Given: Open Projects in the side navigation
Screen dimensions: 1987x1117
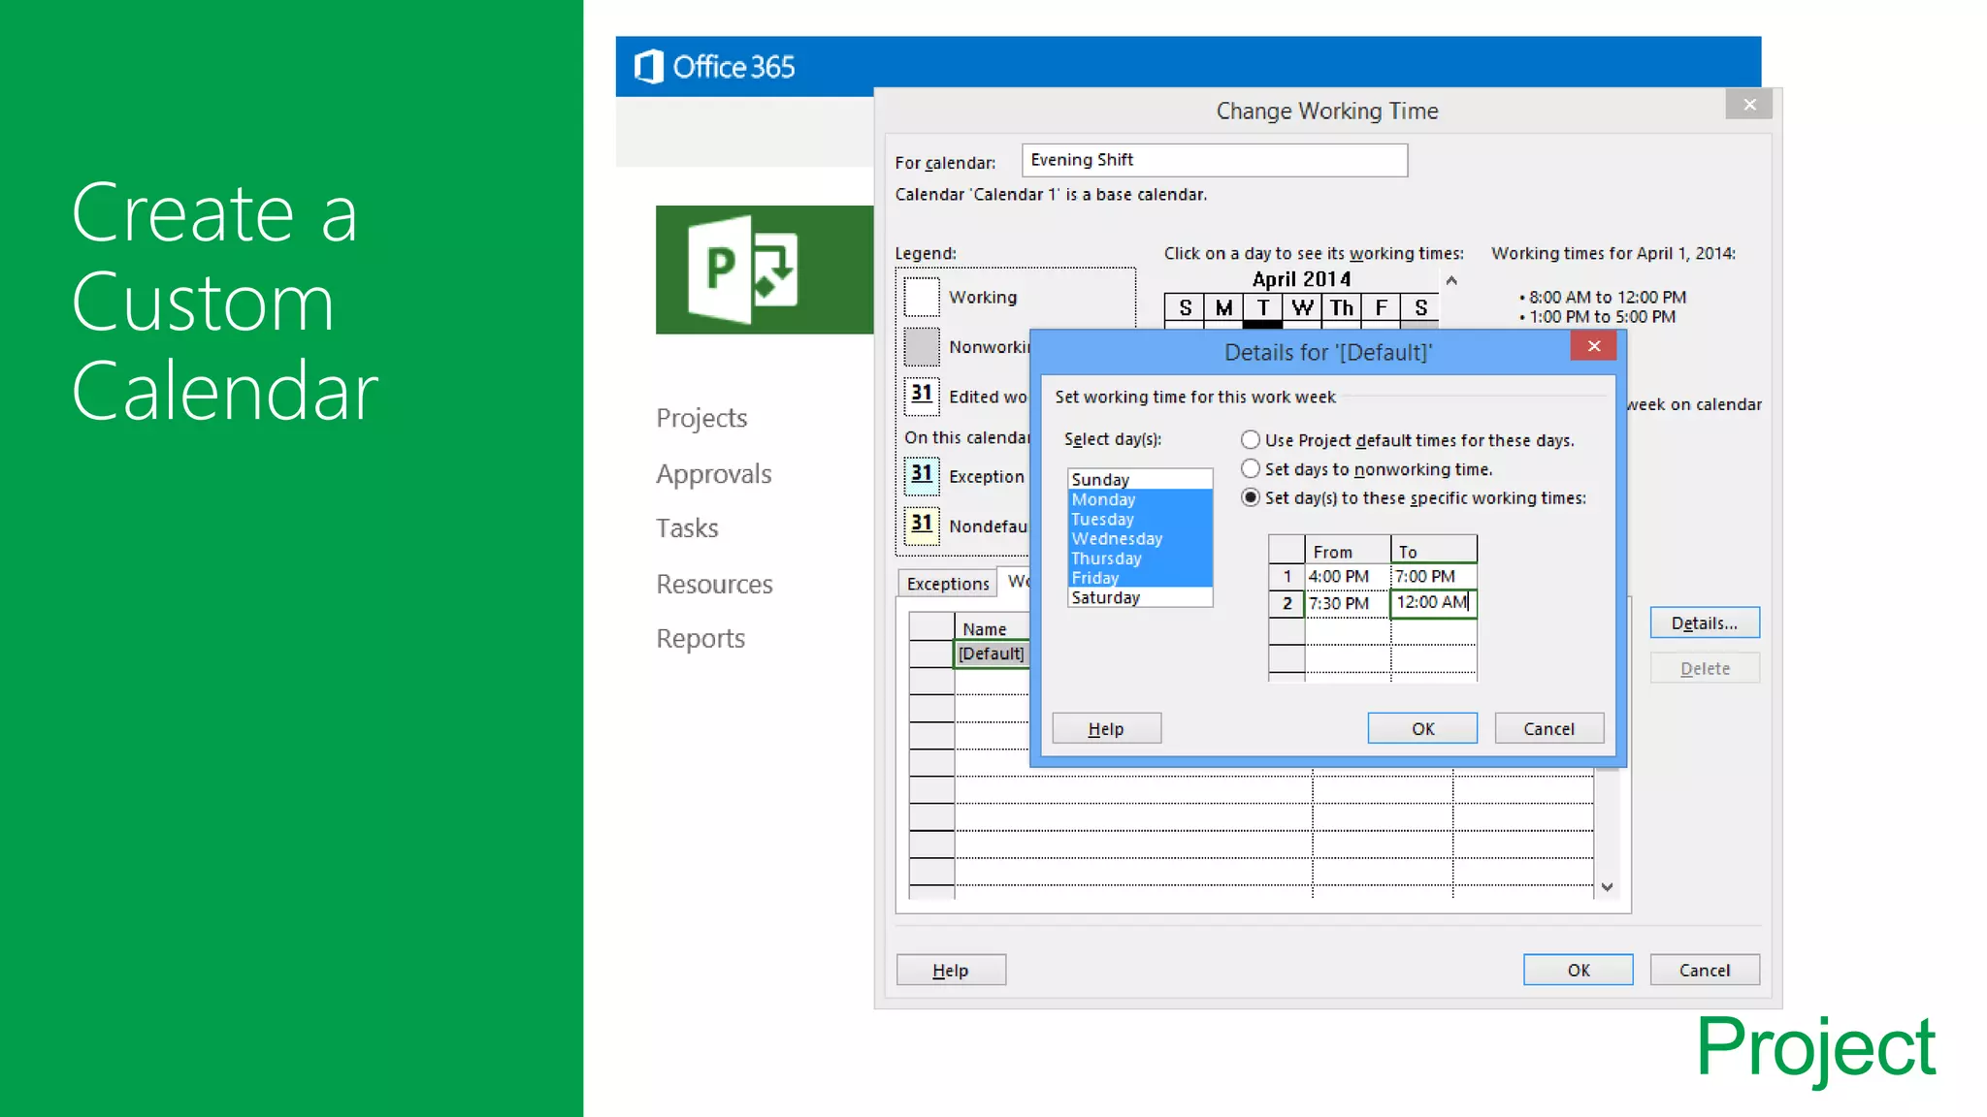Looking at the screenshot, I should (x=701, y=418).
